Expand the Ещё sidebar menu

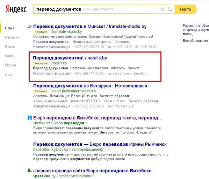click(x=9, y=74)
